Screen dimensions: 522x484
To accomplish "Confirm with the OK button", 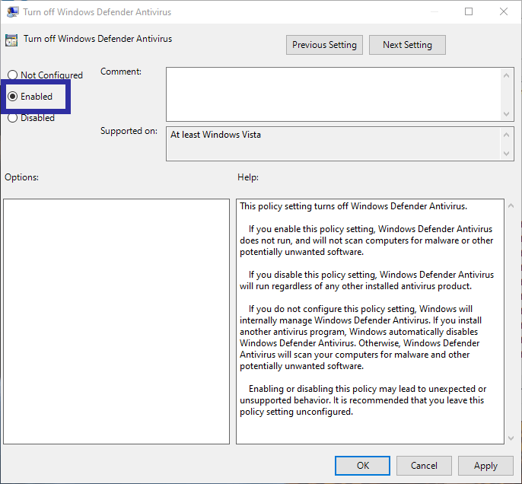I will tap(362, 466).
